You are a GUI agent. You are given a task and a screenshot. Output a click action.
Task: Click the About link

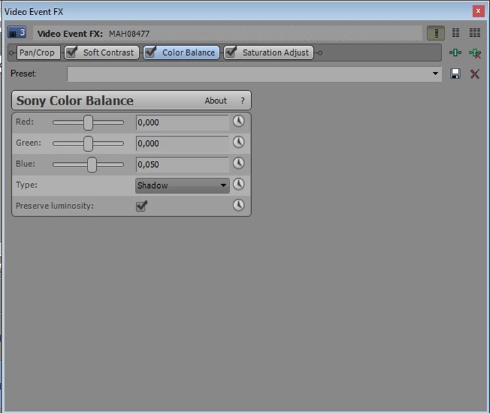(x=216, y=101)
